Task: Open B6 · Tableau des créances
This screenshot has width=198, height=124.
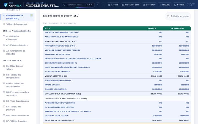Action: click(17, 115)
